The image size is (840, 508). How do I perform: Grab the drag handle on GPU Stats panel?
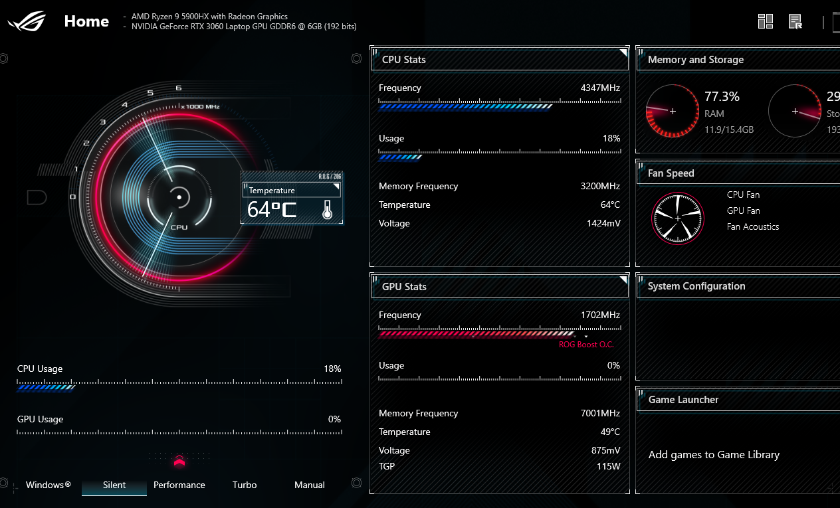pos(375,279)
